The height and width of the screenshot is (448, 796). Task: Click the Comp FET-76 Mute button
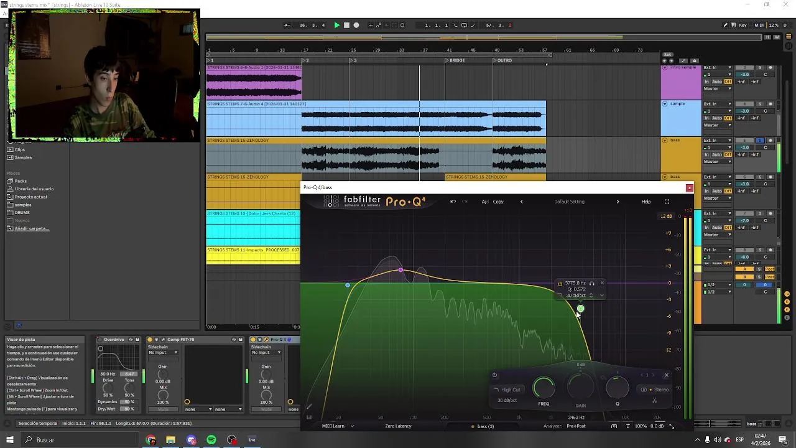point(163,409)
